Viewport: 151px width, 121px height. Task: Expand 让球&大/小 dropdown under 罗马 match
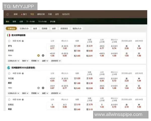click(x=14, y=61)
